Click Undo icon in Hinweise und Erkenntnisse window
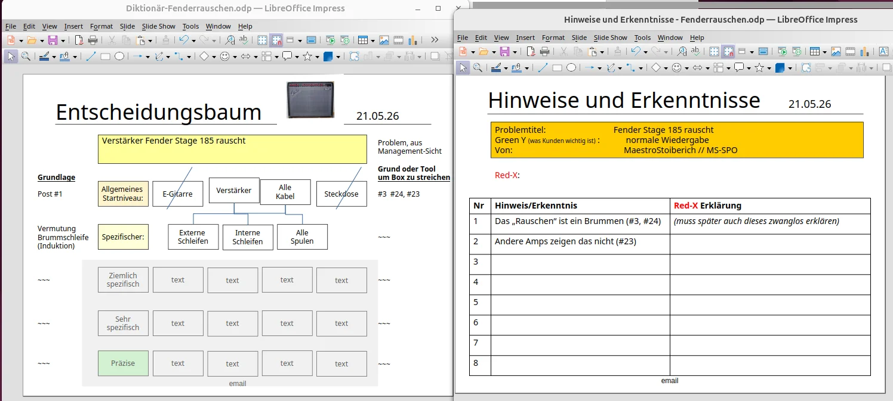The height and width of the screenshot is (401, 893). 636,52
